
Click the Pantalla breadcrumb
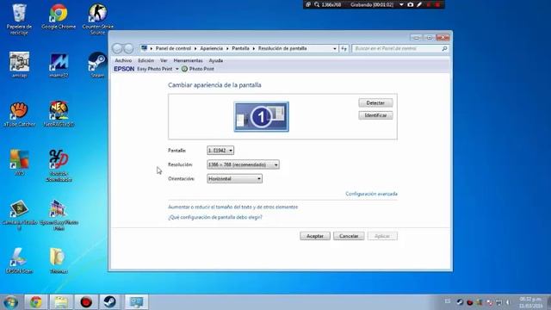point(241,48)
